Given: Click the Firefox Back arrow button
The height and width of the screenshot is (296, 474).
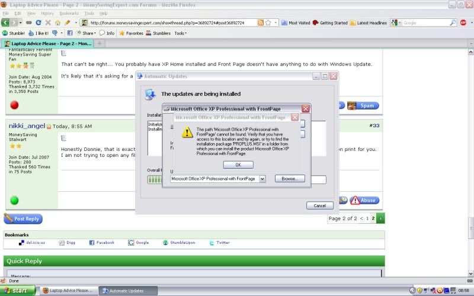Looking at the screenshot, I should click(5, 22).
